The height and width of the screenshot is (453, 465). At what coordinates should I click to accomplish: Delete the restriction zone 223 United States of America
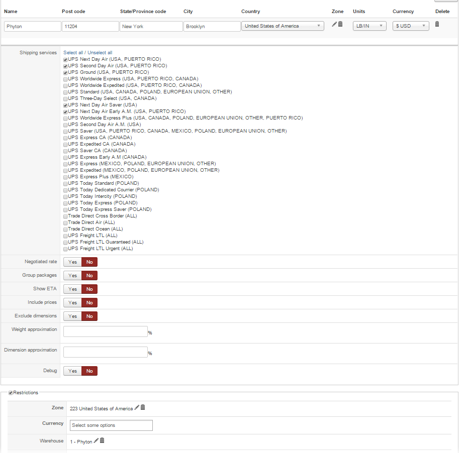pyautogui.click(x=143, y=407)
